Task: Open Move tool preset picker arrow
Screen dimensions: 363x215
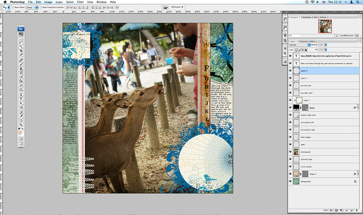Action: [8, 7]
